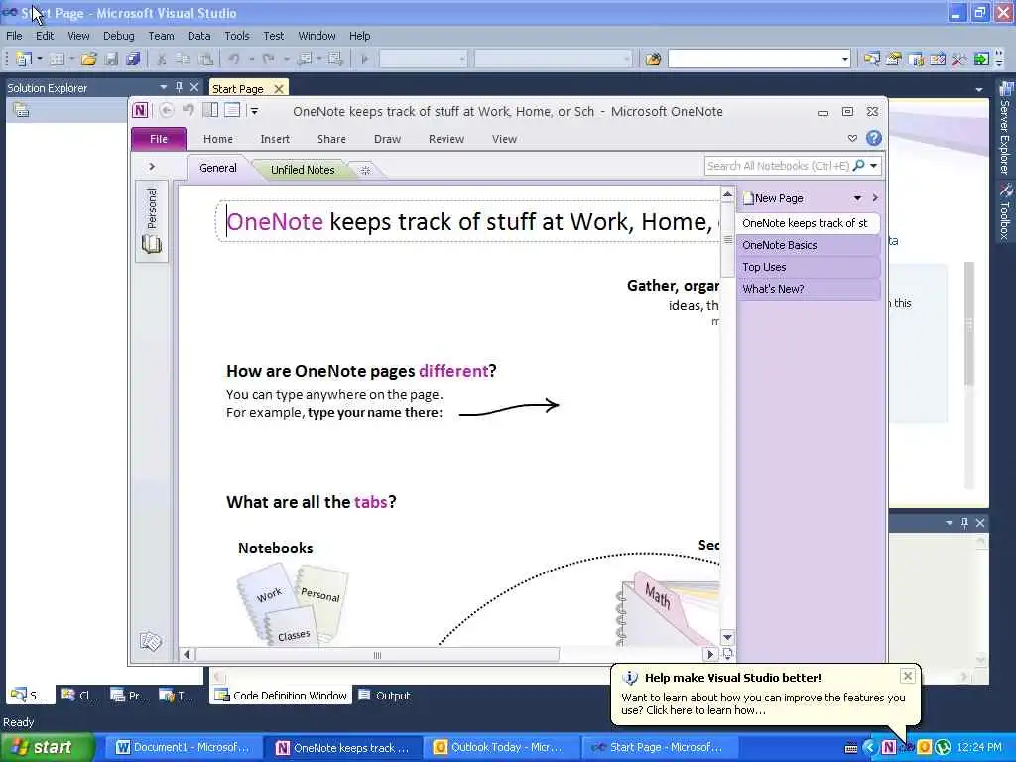The width and height of the screenshot is (1016, 762).
Task: Open Customize Quick Access Toolbar dropdown
Action: click(255, 111)
